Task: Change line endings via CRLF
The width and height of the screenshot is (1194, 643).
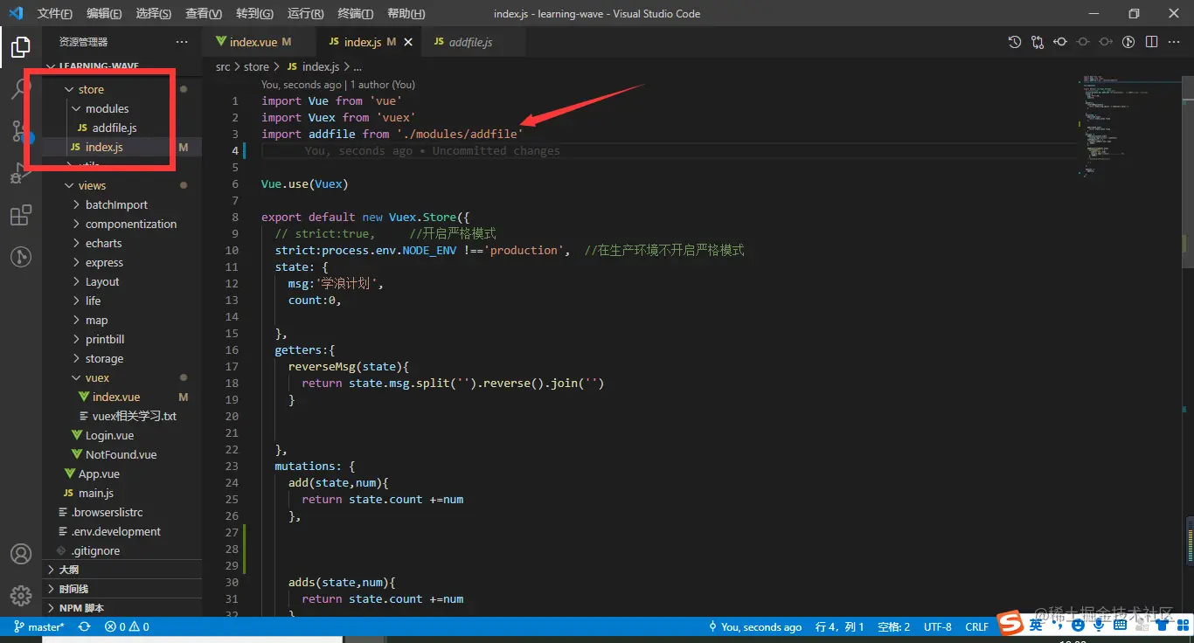Action: pyautogui.click(x=976, y=626)
